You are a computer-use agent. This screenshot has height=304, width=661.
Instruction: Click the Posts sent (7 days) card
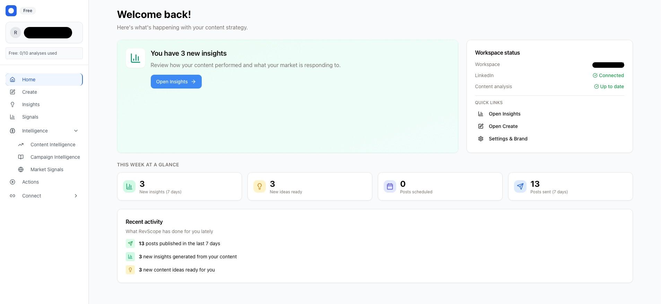[570, 186]
